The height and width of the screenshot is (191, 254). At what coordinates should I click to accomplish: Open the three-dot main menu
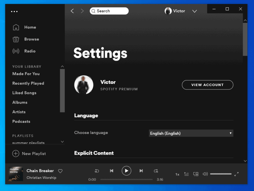point(14,12)
